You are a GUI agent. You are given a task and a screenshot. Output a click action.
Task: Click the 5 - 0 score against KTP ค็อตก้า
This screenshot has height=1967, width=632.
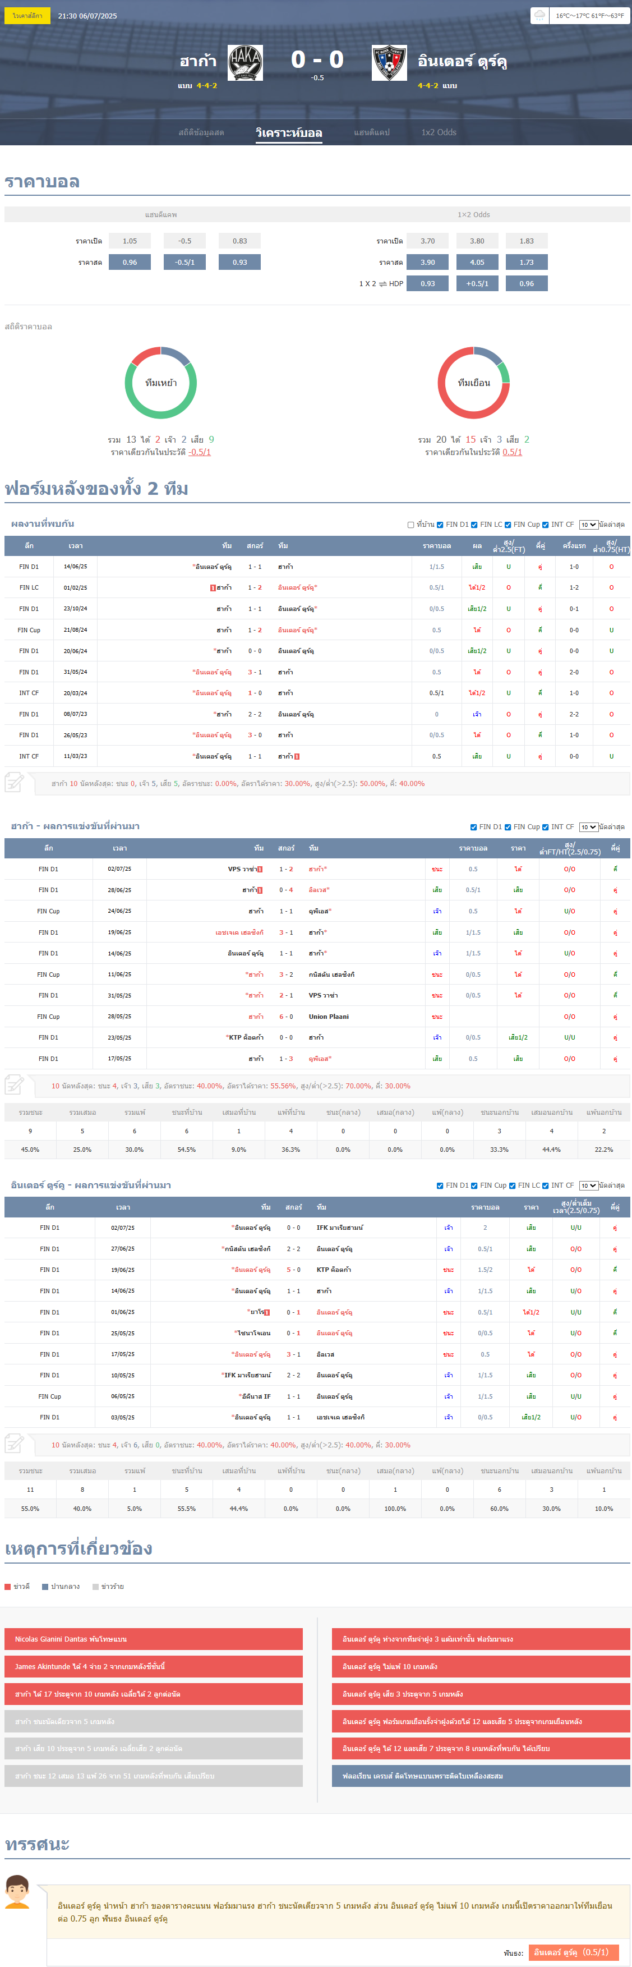293,1270
